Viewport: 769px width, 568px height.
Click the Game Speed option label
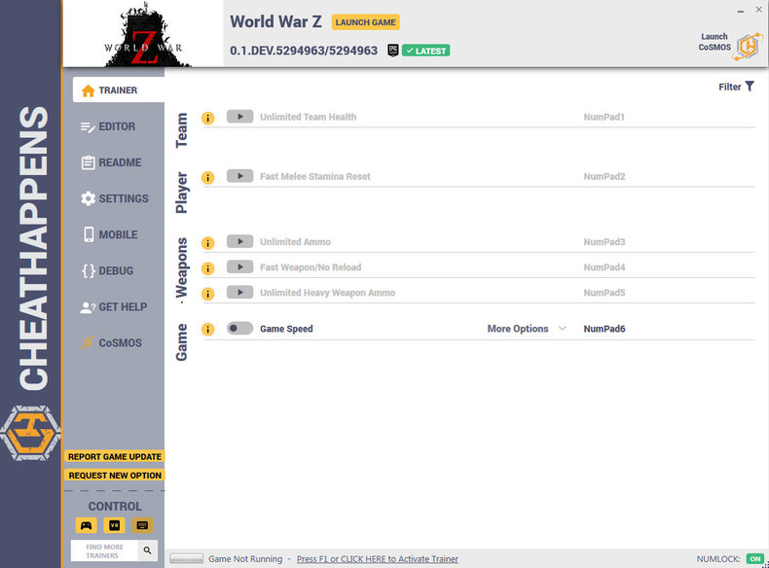(286, 329)
